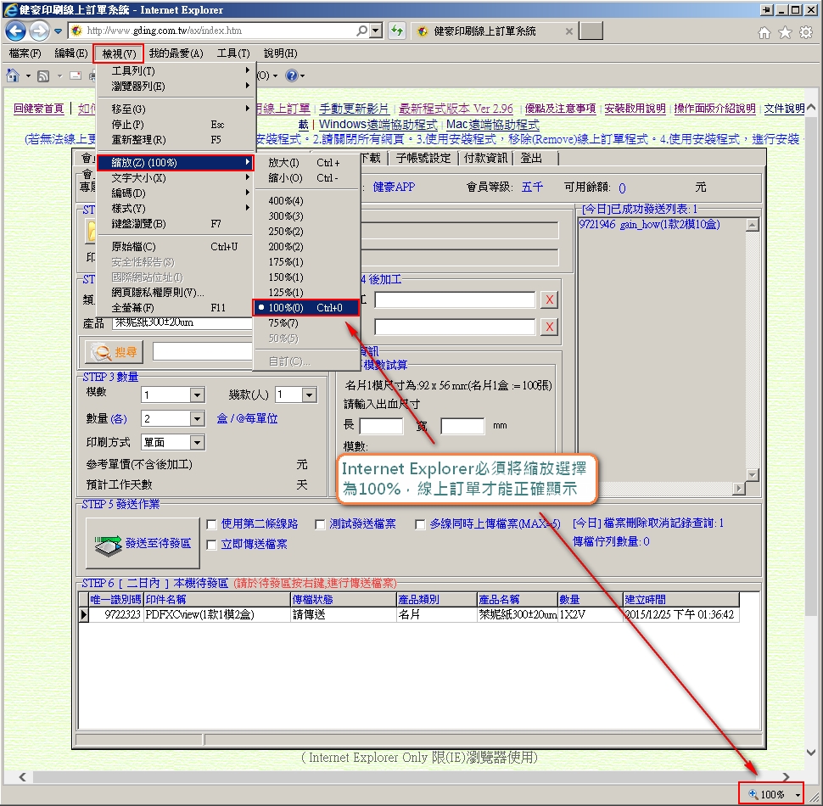Open 幾款(人) dropdown
Screen dimensions: 823x806
[x=309, y=395]
